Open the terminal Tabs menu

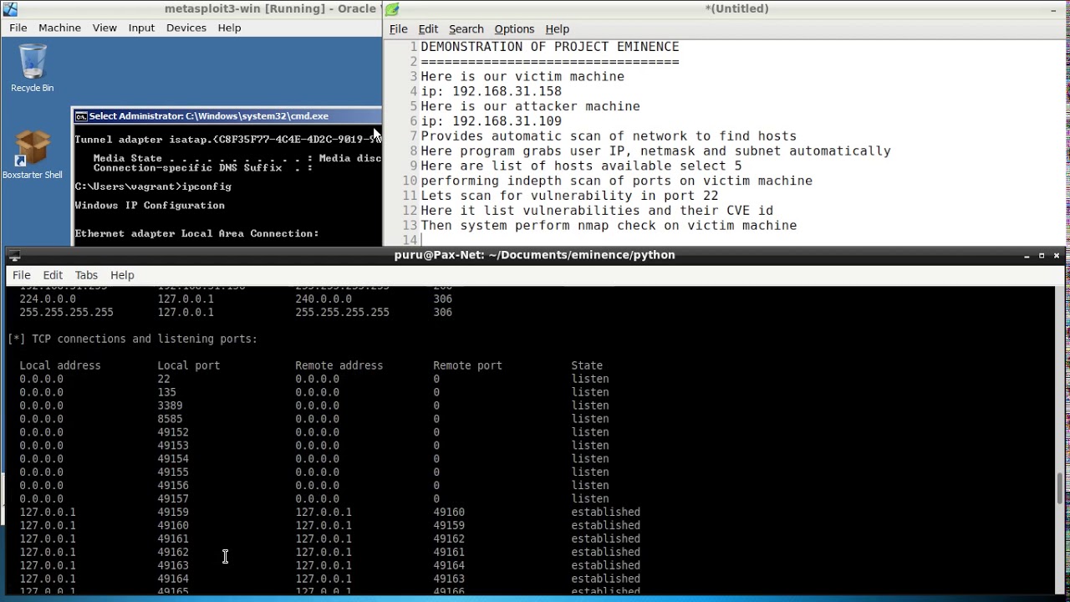(86, 275)
